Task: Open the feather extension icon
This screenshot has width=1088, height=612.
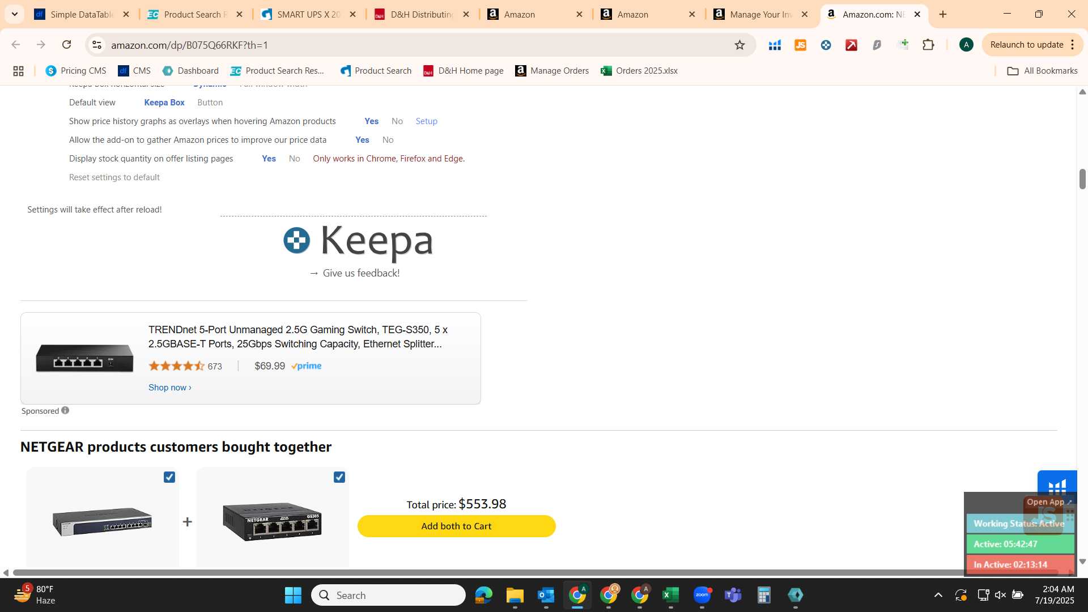Action: coord(877,45)
